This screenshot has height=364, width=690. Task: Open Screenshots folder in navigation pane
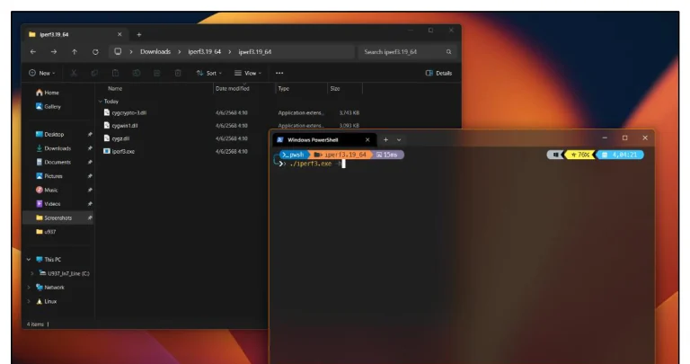click(x=57, y=218)
